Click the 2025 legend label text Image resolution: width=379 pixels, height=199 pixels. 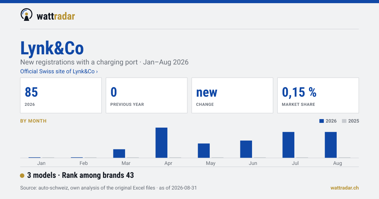(353, 121)
